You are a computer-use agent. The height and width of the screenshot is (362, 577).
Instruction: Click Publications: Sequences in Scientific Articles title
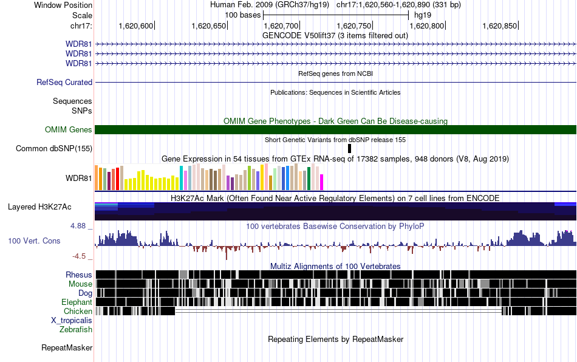tap(335, 92)
